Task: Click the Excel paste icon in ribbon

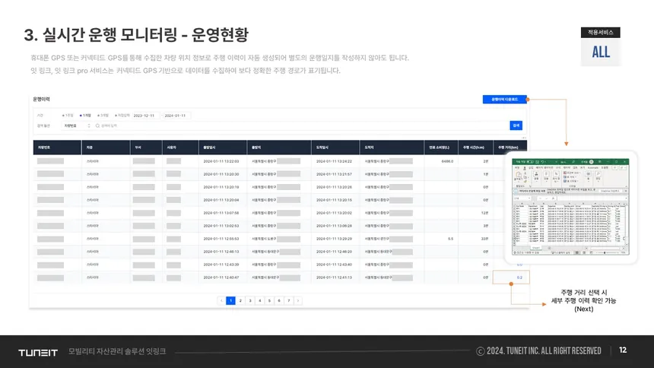Action: pyautogui.click(x=519, y=174)
